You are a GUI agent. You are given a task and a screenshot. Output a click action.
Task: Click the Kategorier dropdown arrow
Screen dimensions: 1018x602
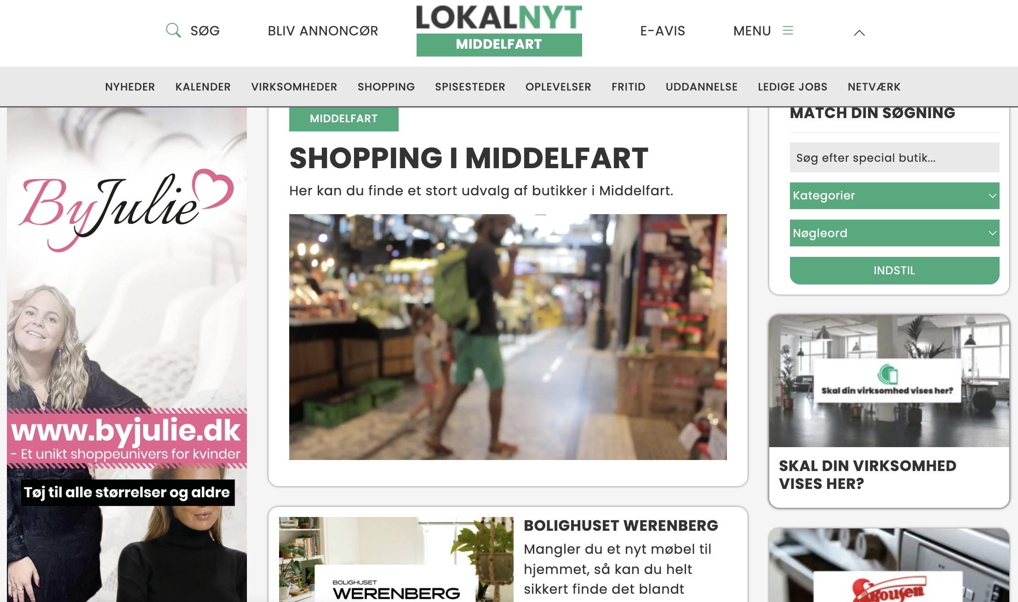(992, 196)
